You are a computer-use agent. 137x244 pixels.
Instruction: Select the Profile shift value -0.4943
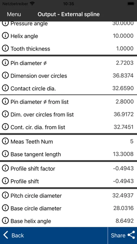click(x=123, y=181)
